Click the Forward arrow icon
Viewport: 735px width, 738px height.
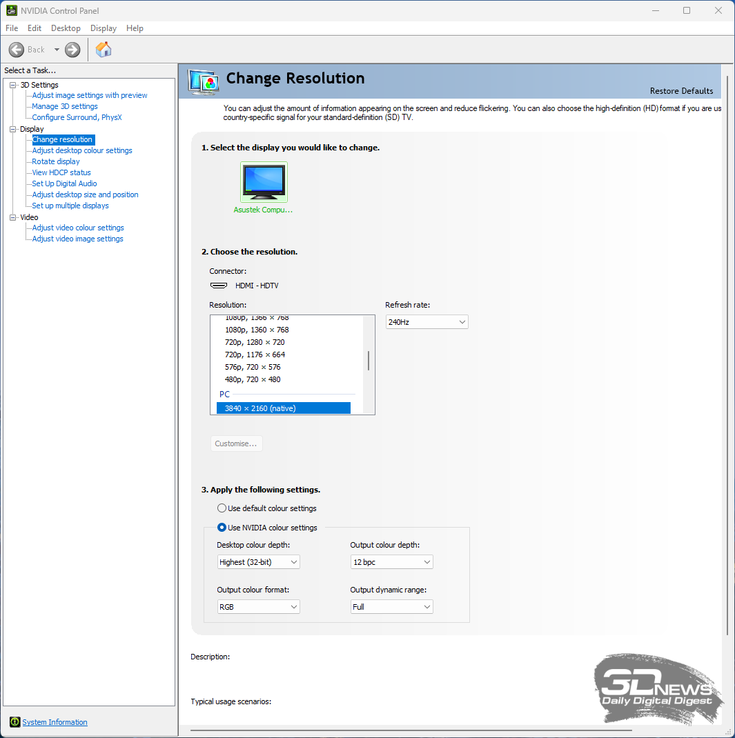point(72,50)
